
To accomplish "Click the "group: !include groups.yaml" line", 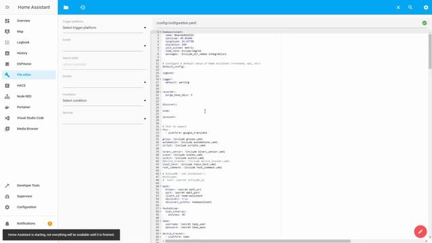I will pos(182,139).
